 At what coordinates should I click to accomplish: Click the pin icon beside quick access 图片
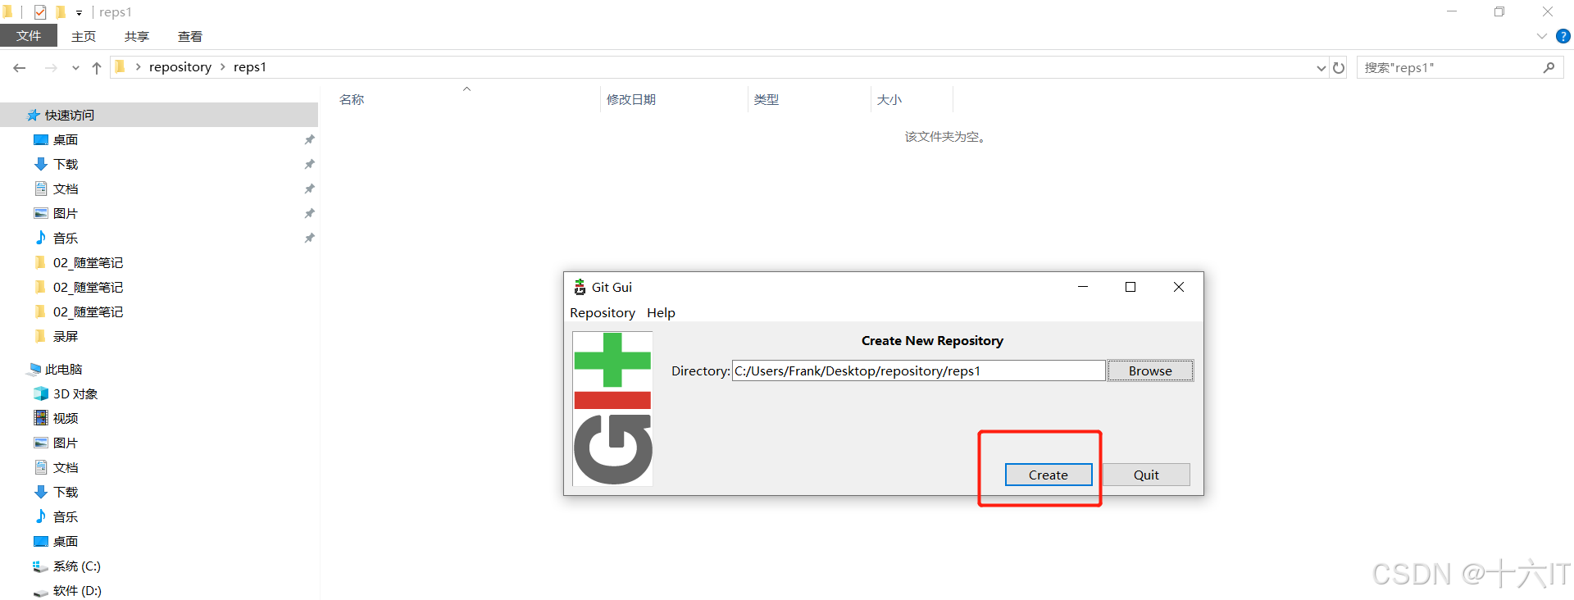pyautogui.click(x=309, y=213)
